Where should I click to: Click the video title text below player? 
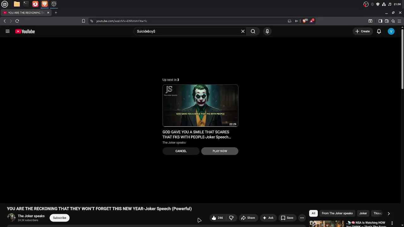coord(99,209)
